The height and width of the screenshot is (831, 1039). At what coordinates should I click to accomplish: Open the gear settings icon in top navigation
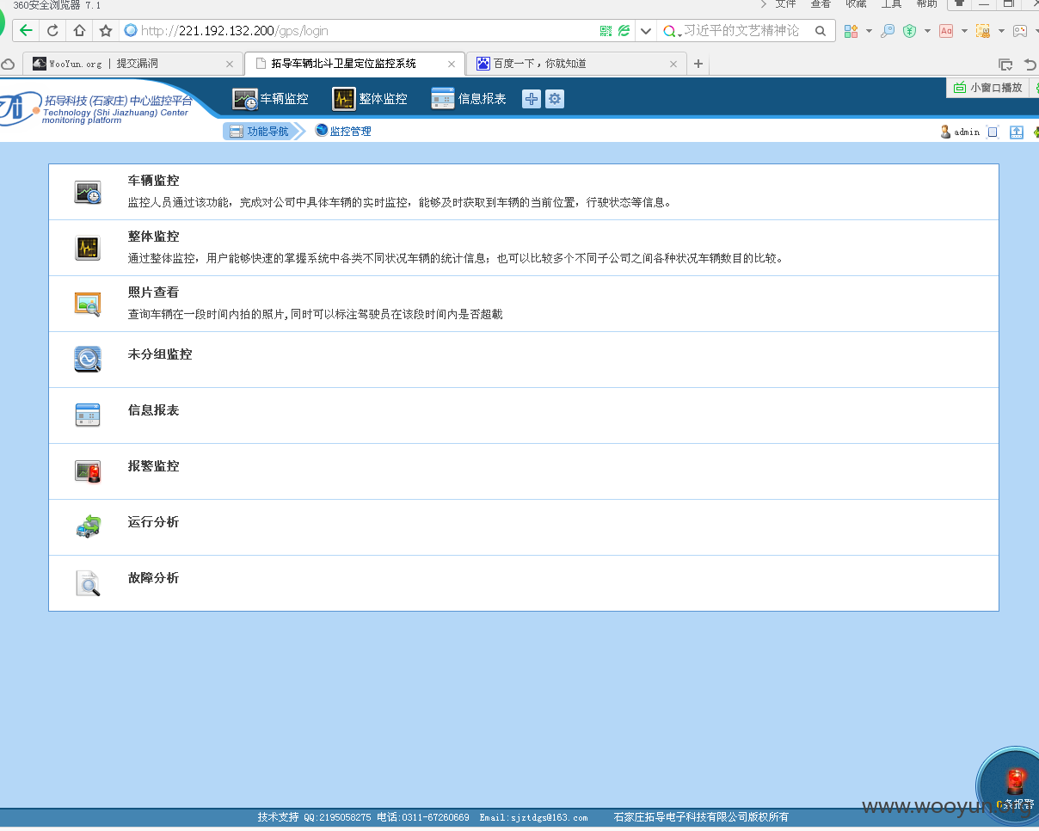click(x=555, y=99)
